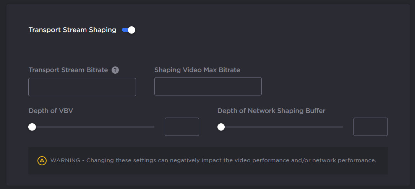Click the Depth of VBV value box
The width and height of the screenshot is (415, 189).
pos(182,127)
